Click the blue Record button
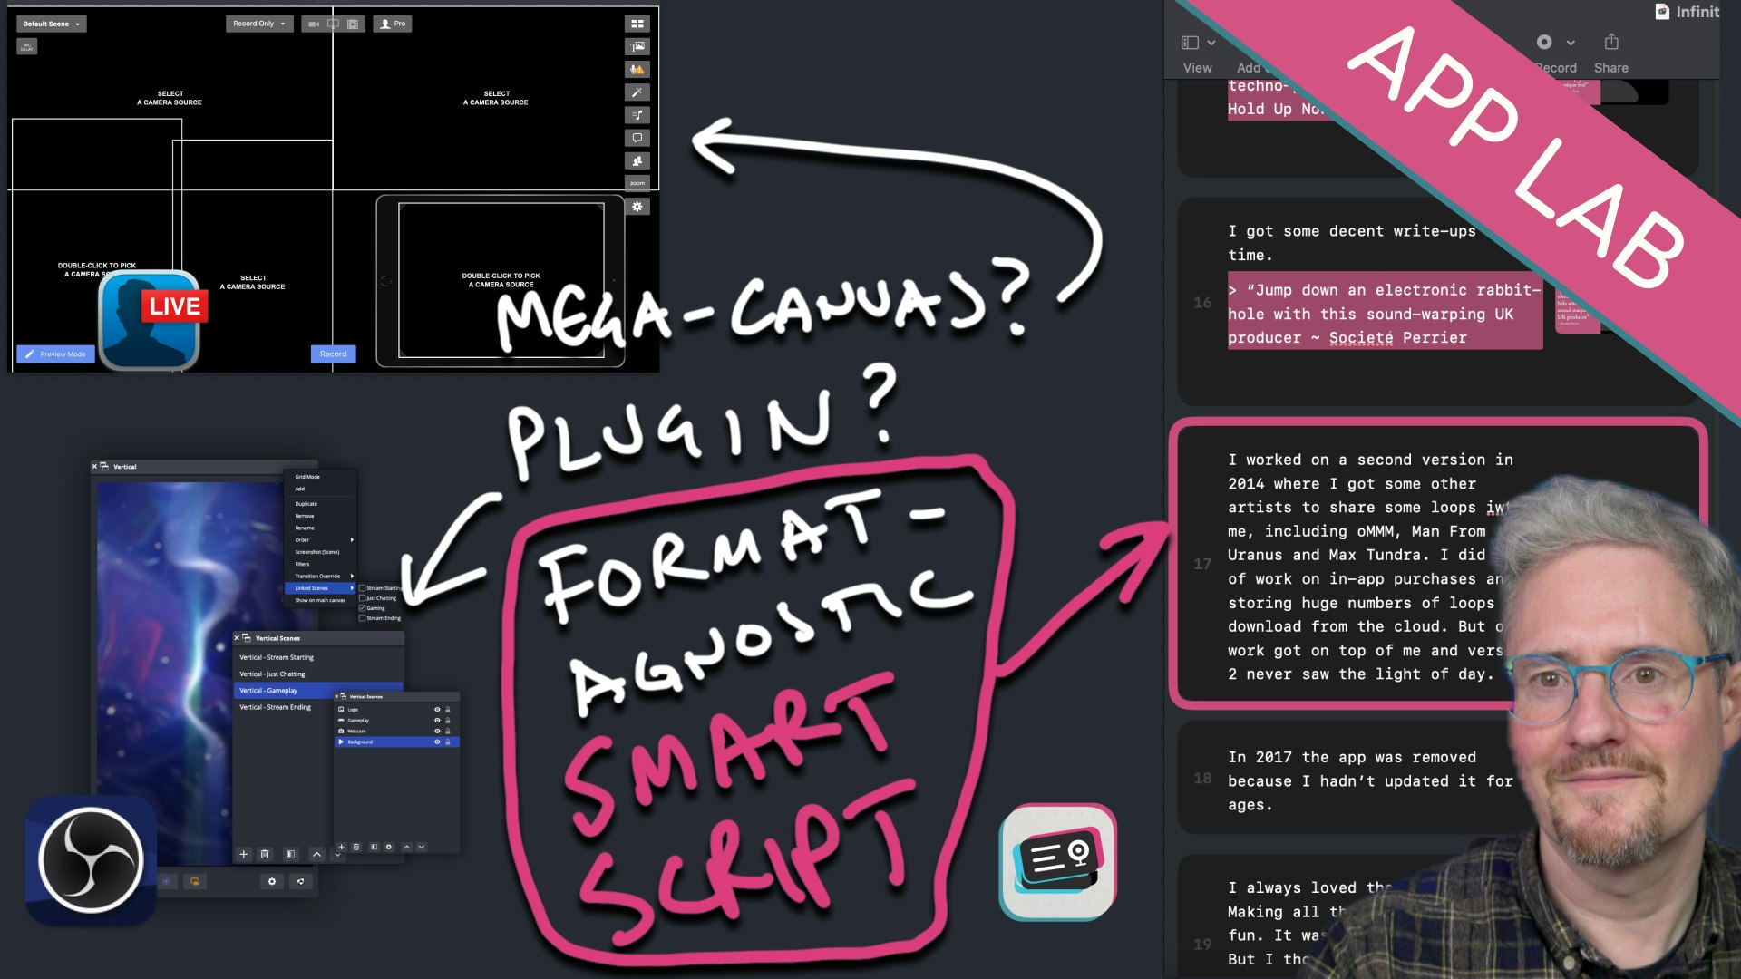1741x979 pixels. 333,354
